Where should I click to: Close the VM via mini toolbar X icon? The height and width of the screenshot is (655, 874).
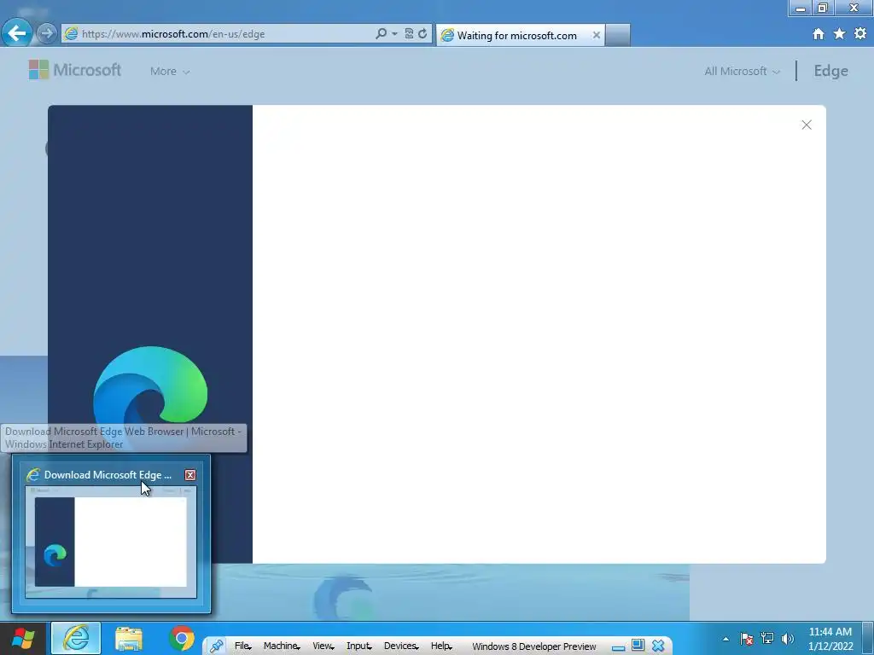pyautogui.click(x=658, y=646)
